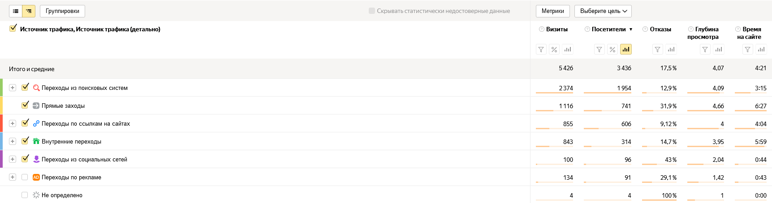772x203 pixels.
Task: Click the Группировки button
Action: [62, 11]
